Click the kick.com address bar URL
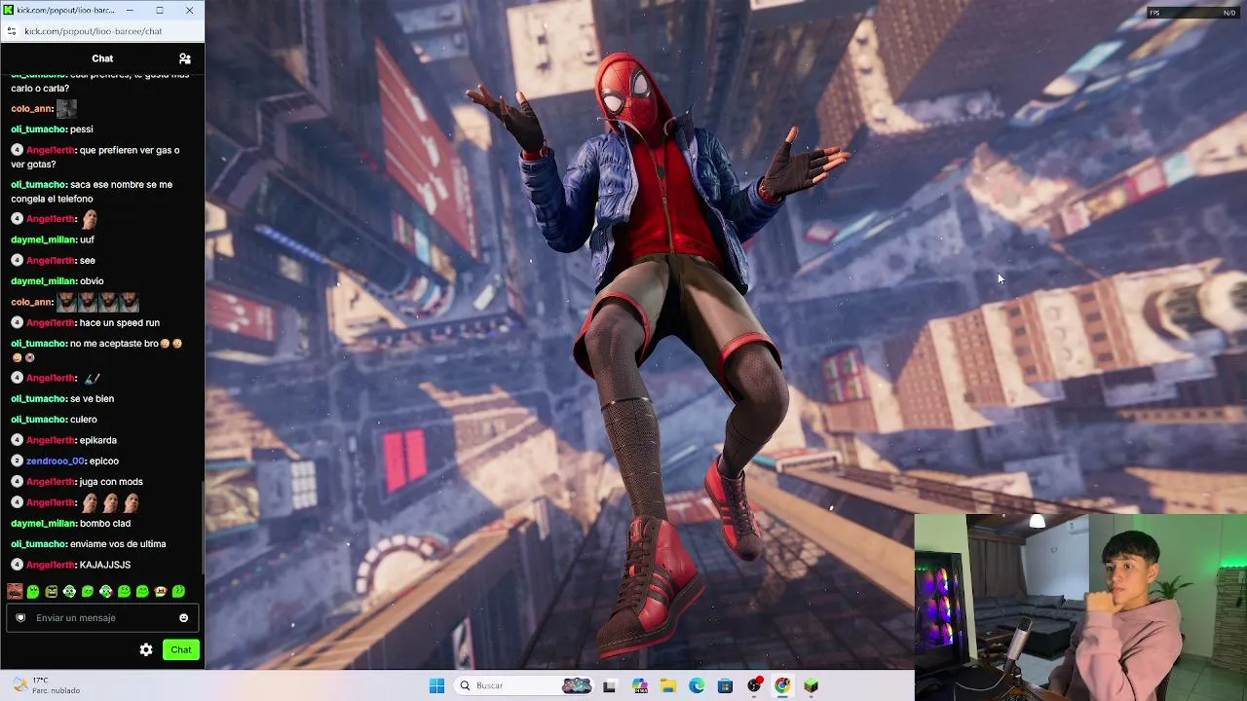Image resolution: width=1247 pixels, height=701 pixels. click(94, 31)
